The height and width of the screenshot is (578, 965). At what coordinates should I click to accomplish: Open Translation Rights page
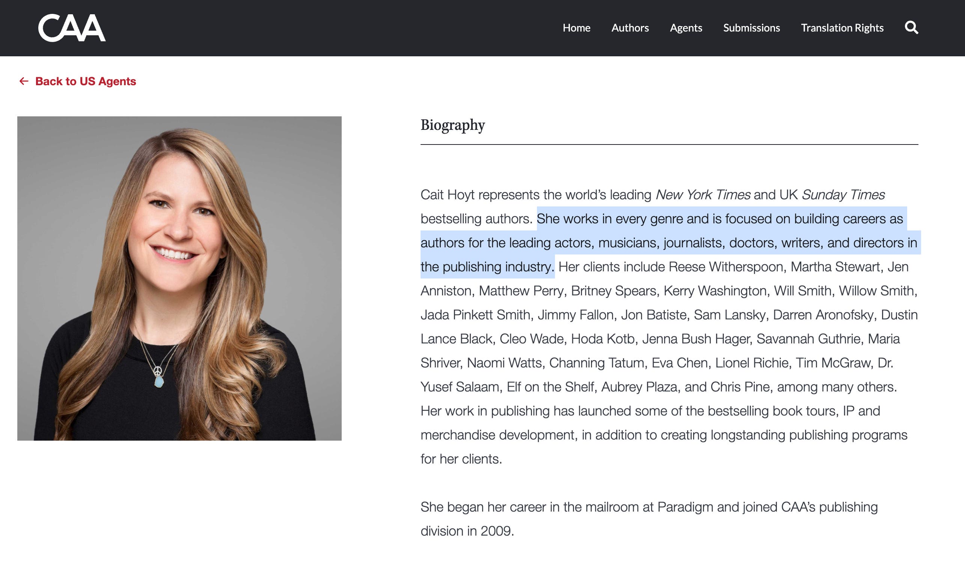[842, 28]
